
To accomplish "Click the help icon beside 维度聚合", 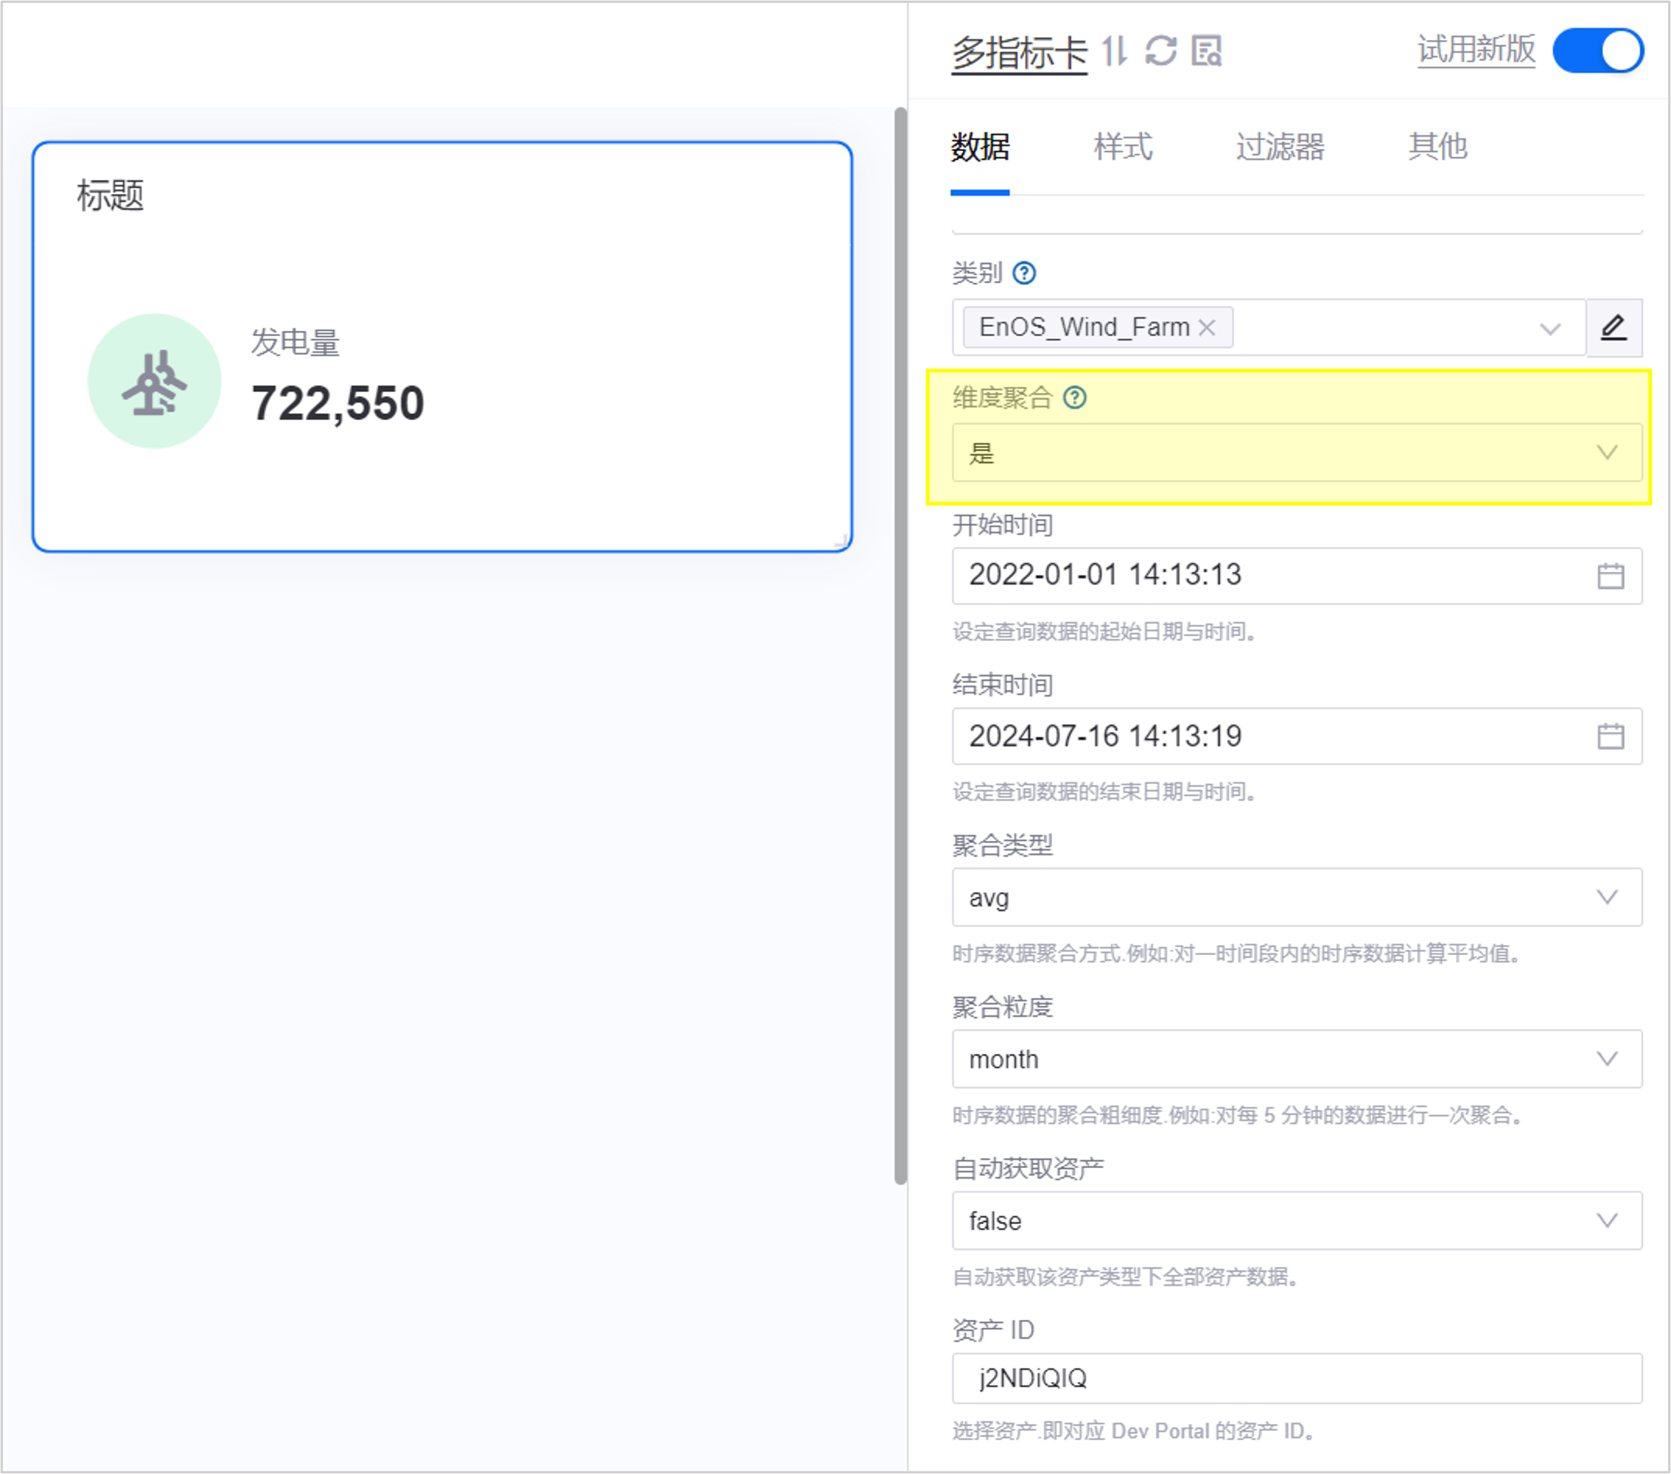I will tap(1074, 398).
